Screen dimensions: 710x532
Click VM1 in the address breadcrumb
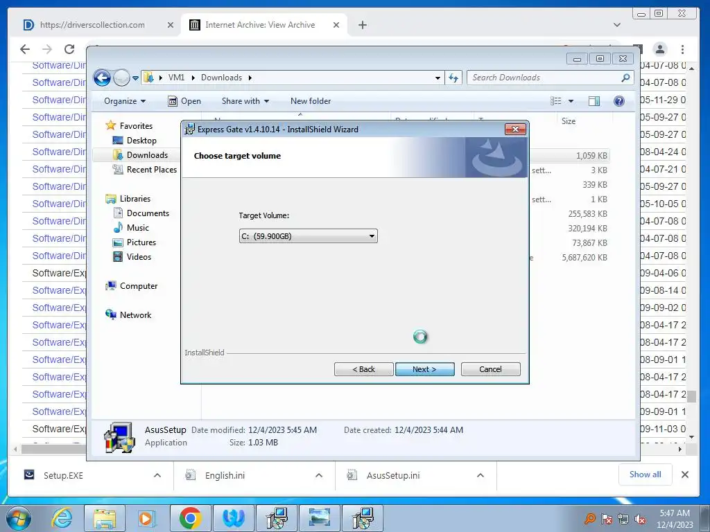pyautogui.click(x=176, y=78)
